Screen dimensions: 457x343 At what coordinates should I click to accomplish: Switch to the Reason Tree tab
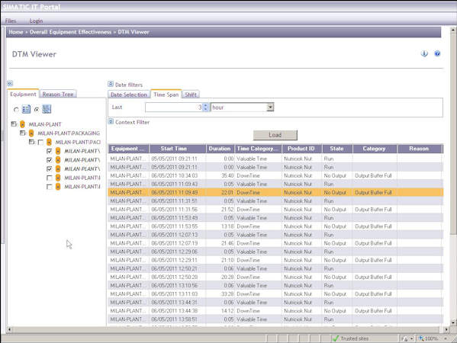58,94
